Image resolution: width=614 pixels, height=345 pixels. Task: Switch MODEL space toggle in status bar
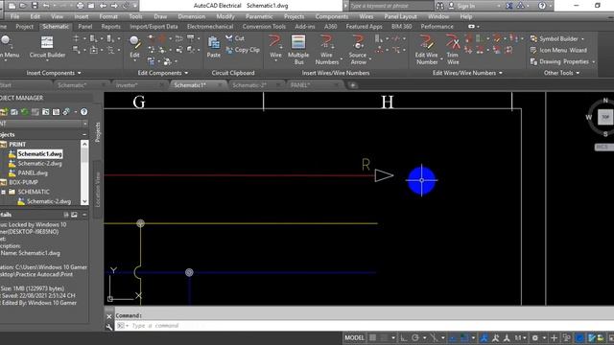click(x=354, y=337)
